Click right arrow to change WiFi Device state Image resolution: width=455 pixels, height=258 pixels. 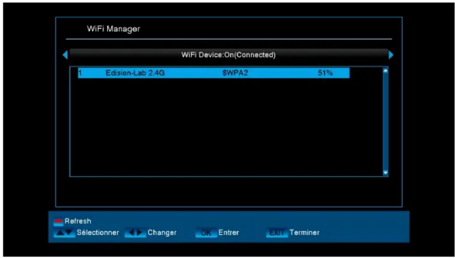[391, 55]
